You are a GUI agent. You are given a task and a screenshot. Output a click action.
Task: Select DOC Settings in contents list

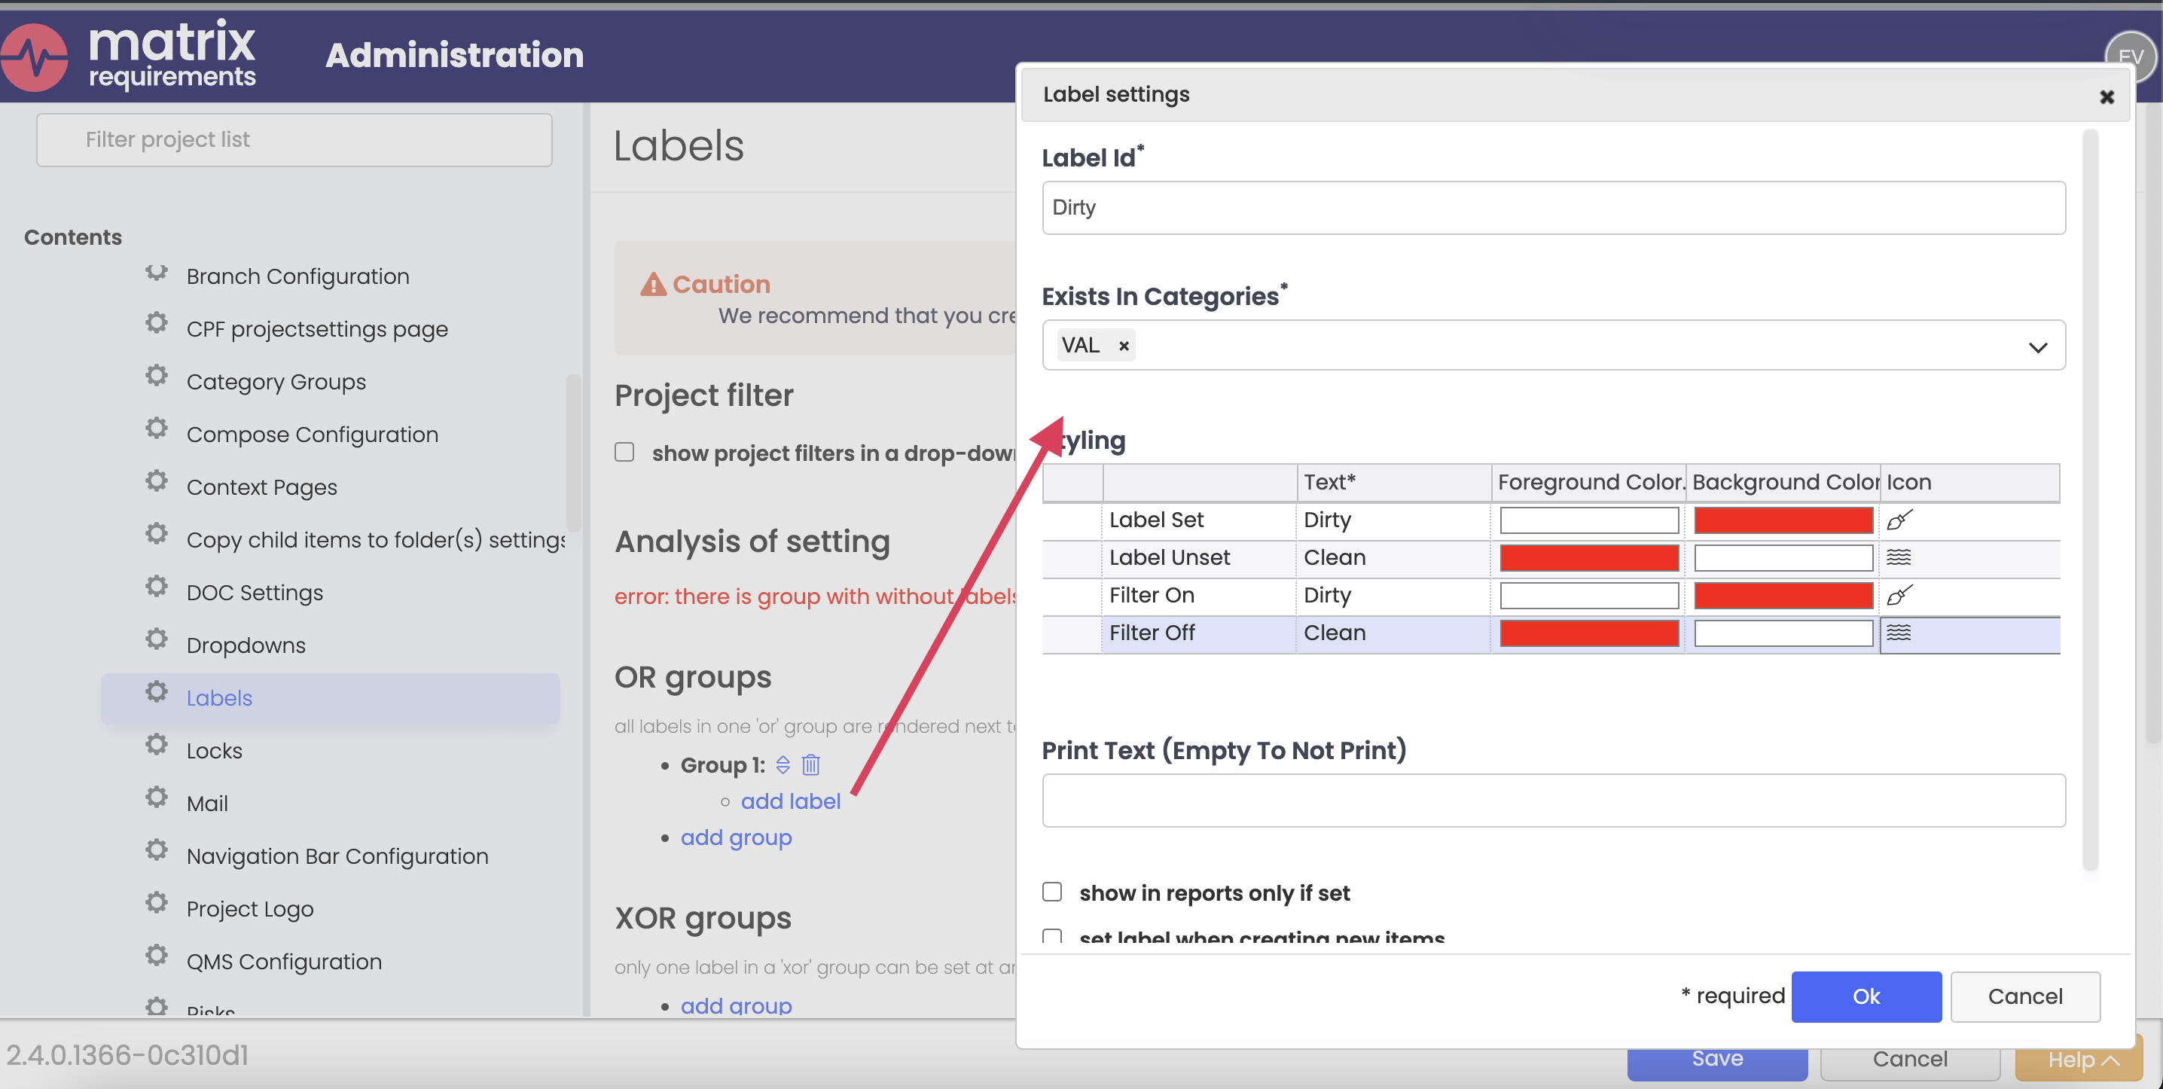pyautogui.click(x=255, y=593)
